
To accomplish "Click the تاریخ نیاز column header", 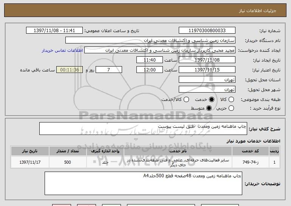I will [x=30, y=151].
